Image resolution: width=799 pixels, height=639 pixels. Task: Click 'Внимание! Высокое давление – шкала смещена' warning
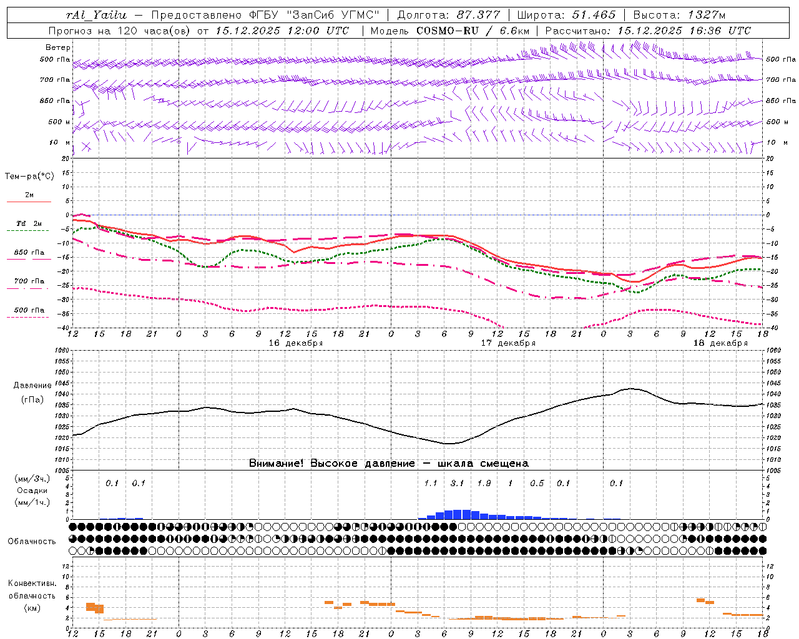(389, 463)
